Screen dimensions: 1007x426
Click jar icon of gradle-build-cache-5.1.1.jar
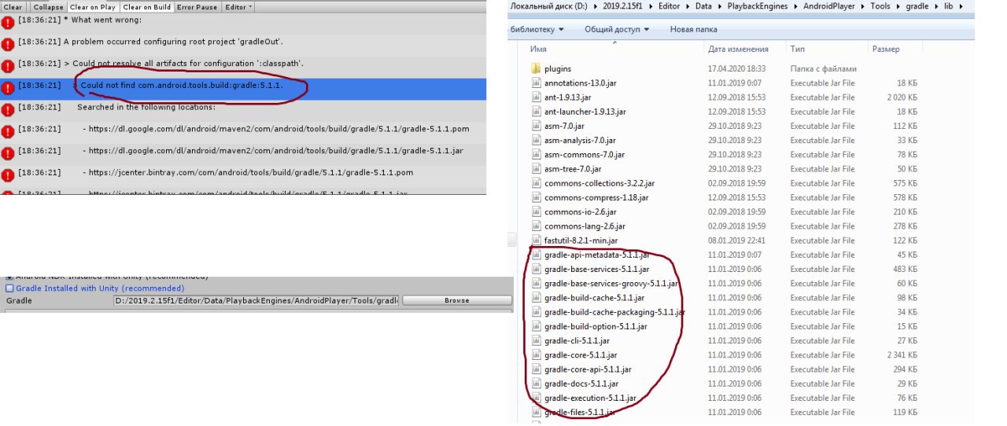pos(537,298)
